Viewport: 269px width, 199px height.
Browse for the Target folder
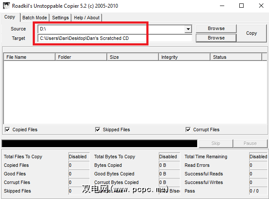(x=216, y=38)
